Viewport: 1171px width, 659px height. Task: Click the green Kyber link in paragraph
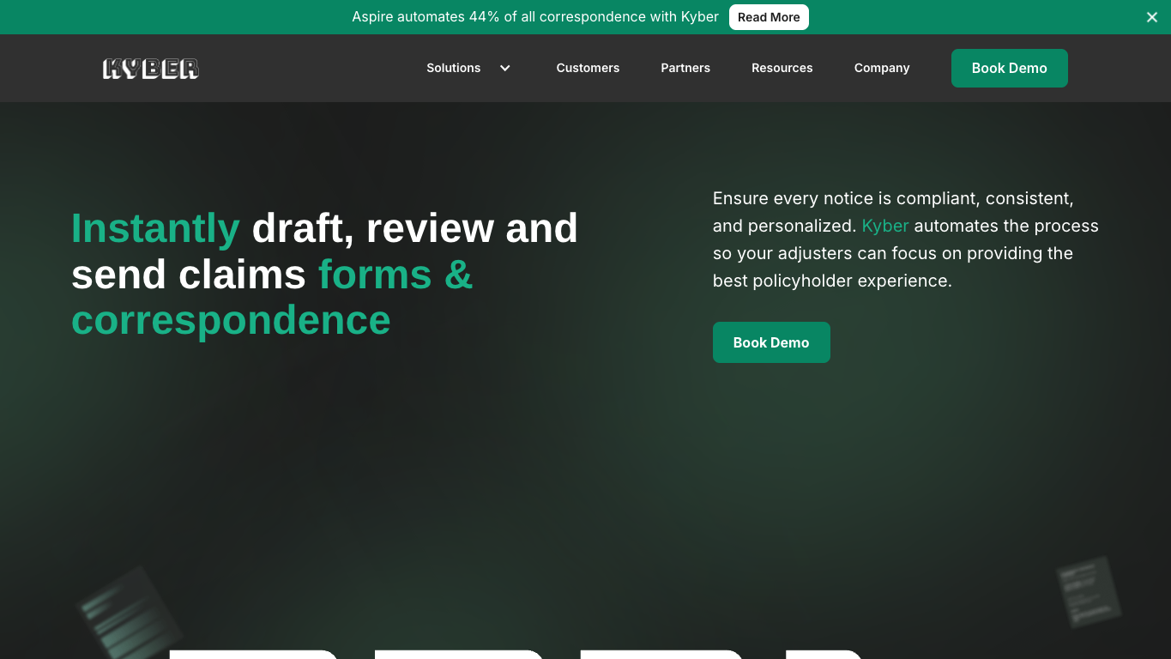[x=885, y=226]
